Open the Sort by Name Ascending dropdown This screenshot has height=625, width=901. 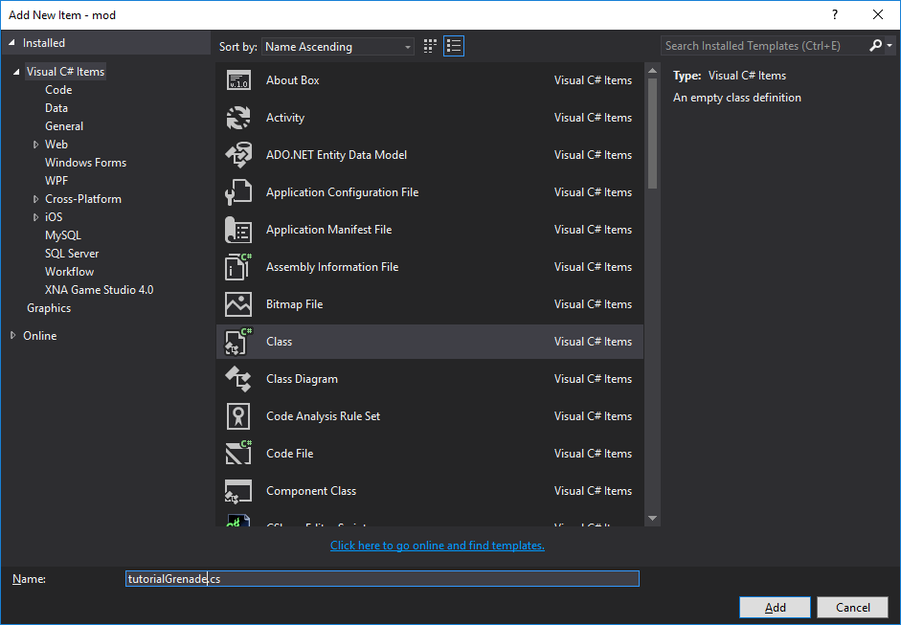(338, 47)
